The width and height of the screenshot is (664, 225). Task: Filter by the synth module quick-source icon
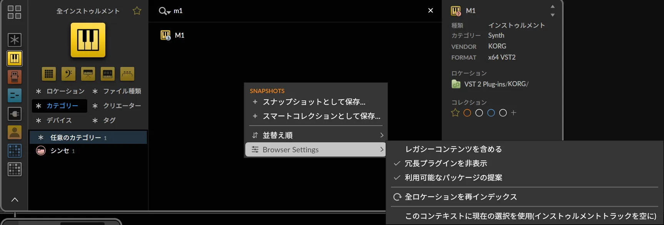(x=108, y=74)
